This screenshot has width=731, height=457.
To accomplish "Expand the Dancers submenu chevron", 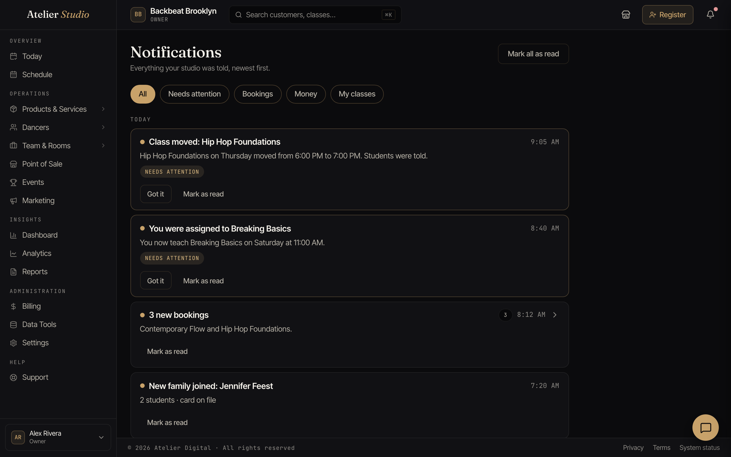I will (103, 127).
